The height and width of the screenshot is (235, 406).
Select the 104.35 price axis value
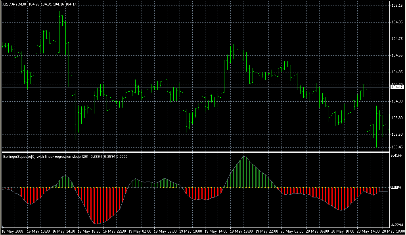tap(396, 72)
